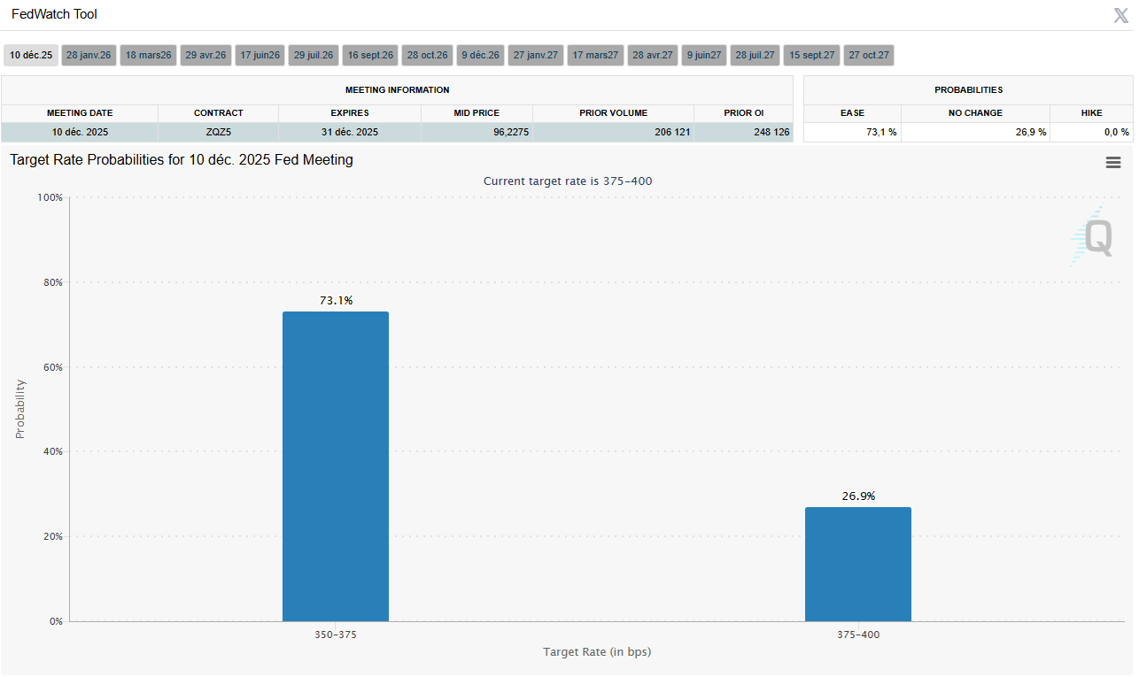The image size is (1139, 677).
Task: Go to the 17 juin26 meeting tab
Action: 260,56
